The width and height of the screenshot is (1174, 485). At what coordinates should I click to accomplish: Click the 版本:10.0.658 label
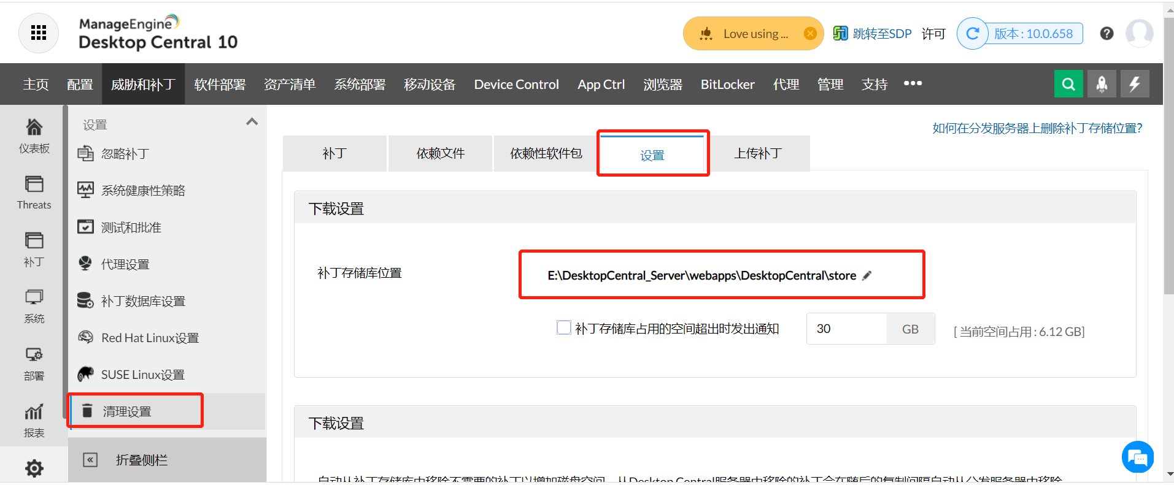pyautogui.click(x=1033, y=34)
